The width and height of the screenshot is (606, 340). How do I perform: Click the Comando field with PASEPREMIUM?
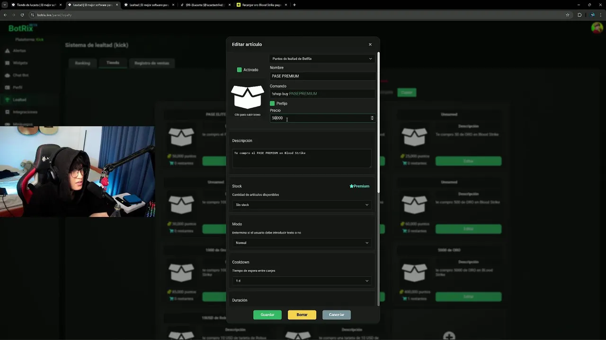[x=322, y=93]
